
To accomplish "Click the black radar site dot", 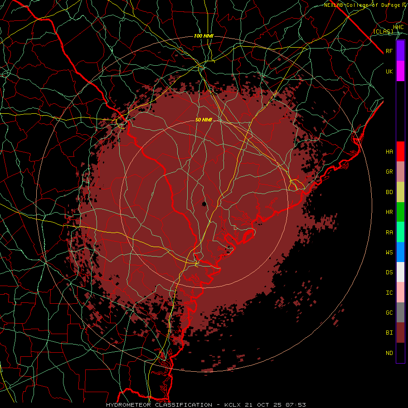I will point(204,204).
